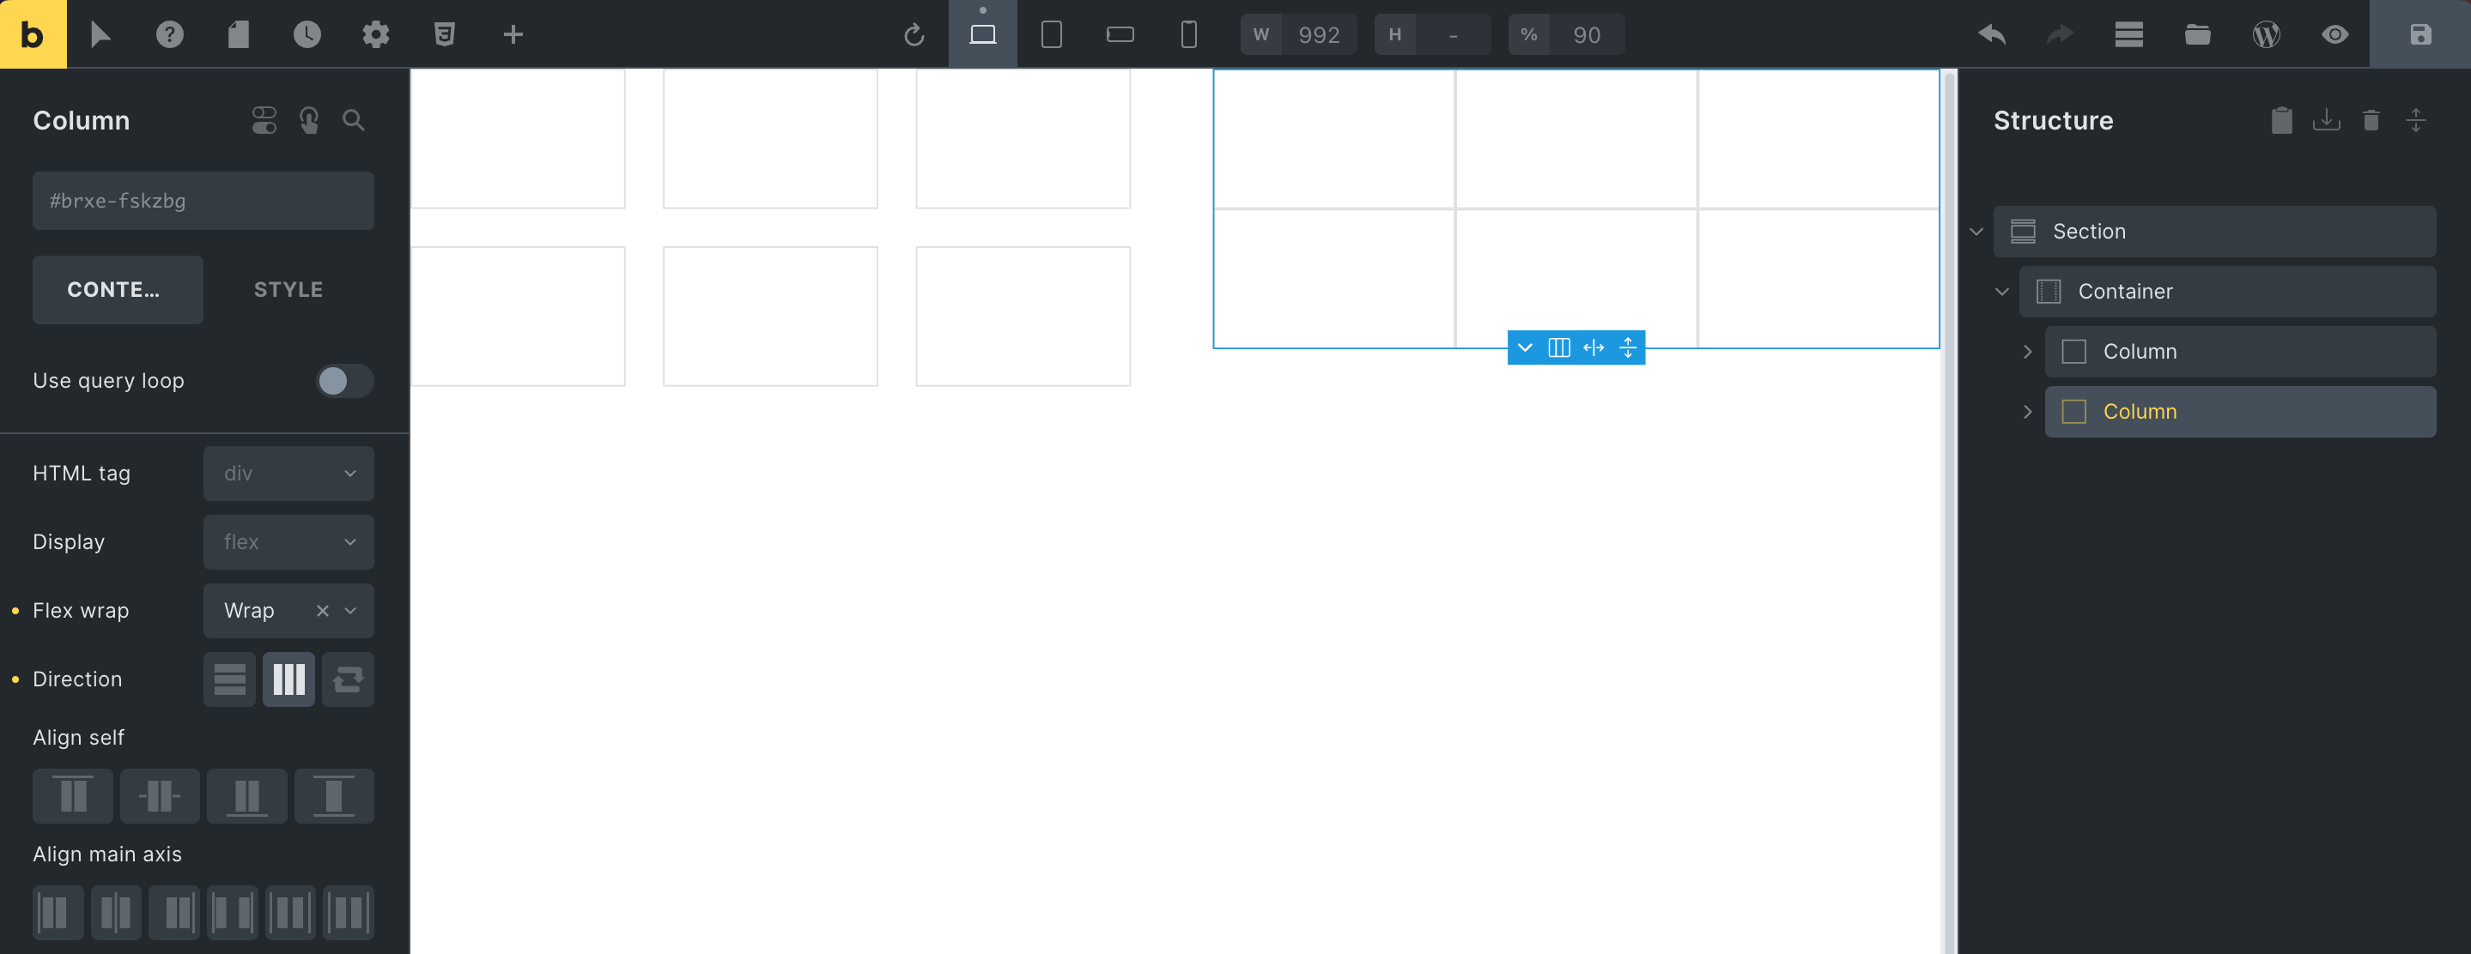
Task: Open the Display dropdown
Action: [x=288, y=541]
